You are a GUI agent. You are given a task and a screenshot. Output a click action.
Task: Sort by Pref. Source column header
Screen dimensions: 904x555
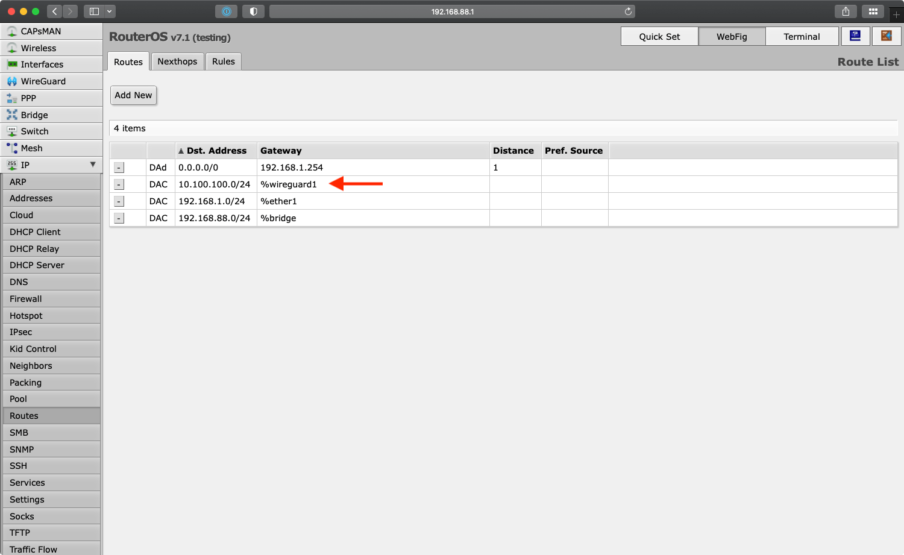pyautogui.click(x=574, y=151)
